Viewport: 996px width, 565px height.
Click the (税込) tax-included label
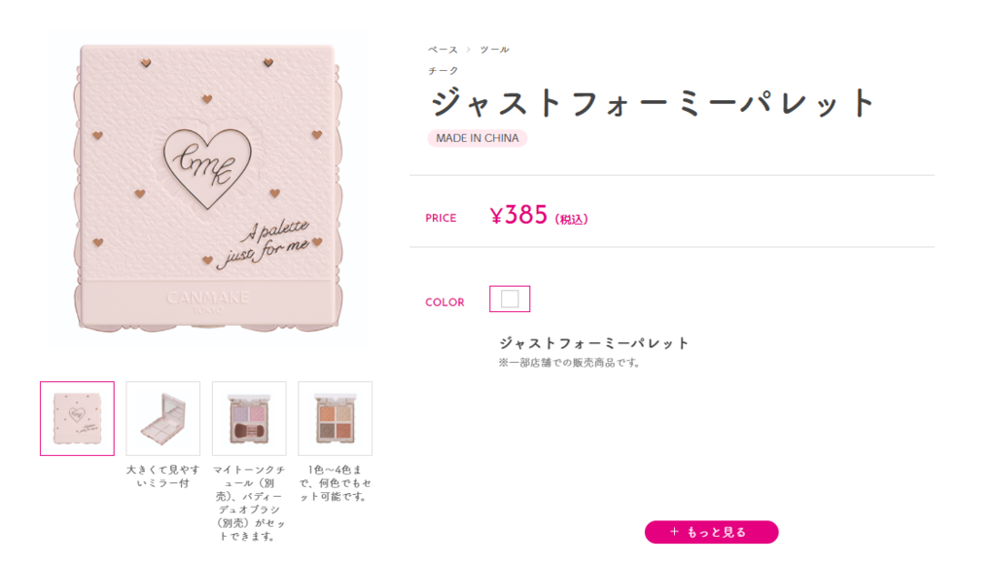pyautogui.click(x=572, y=219)
